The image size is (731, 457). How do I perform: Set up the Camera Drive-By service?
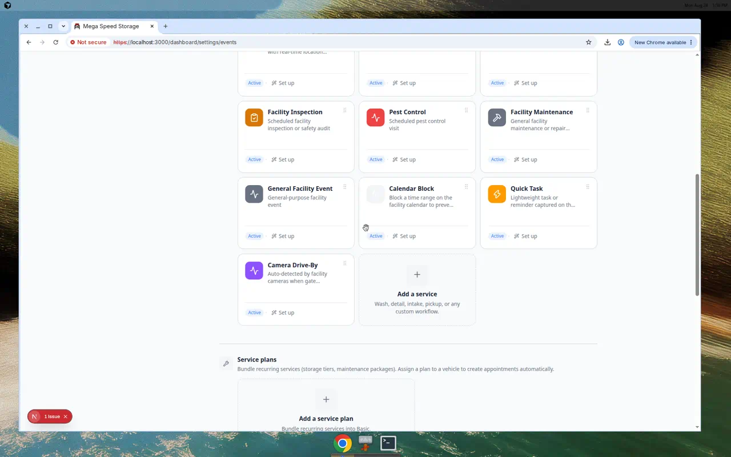tap(283, 312)
